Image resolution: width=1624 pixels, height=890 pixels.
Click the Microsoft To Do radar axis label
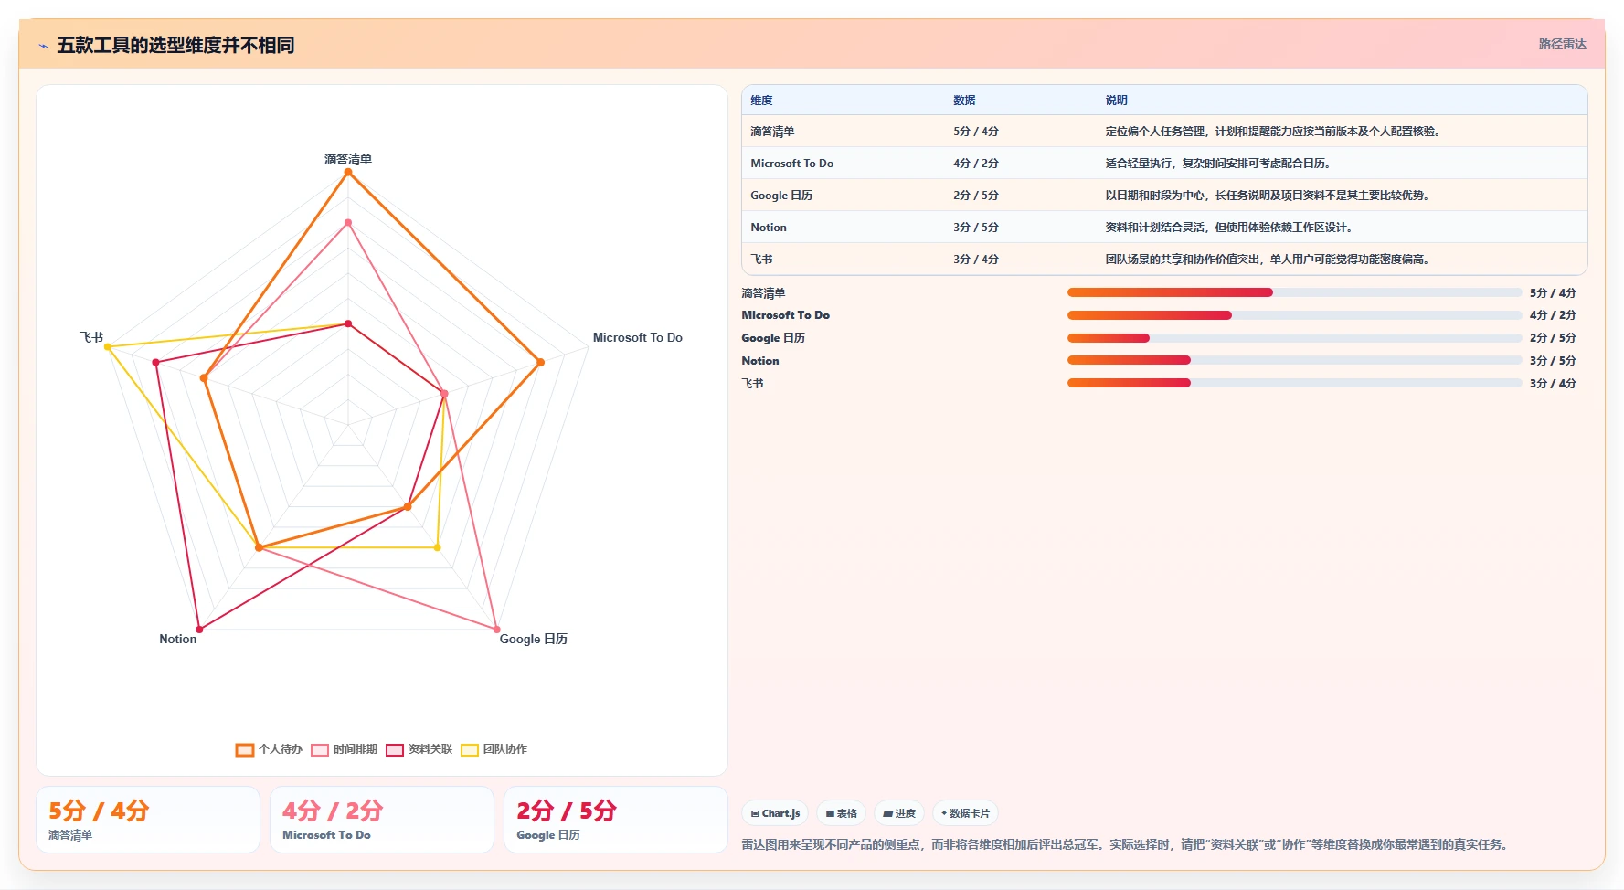click(638, 338)
